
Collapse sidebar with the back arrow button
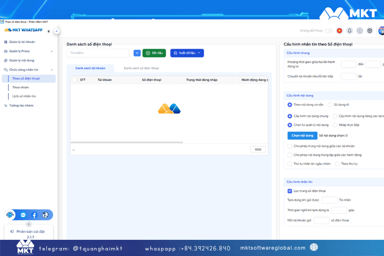click(57, 31)
